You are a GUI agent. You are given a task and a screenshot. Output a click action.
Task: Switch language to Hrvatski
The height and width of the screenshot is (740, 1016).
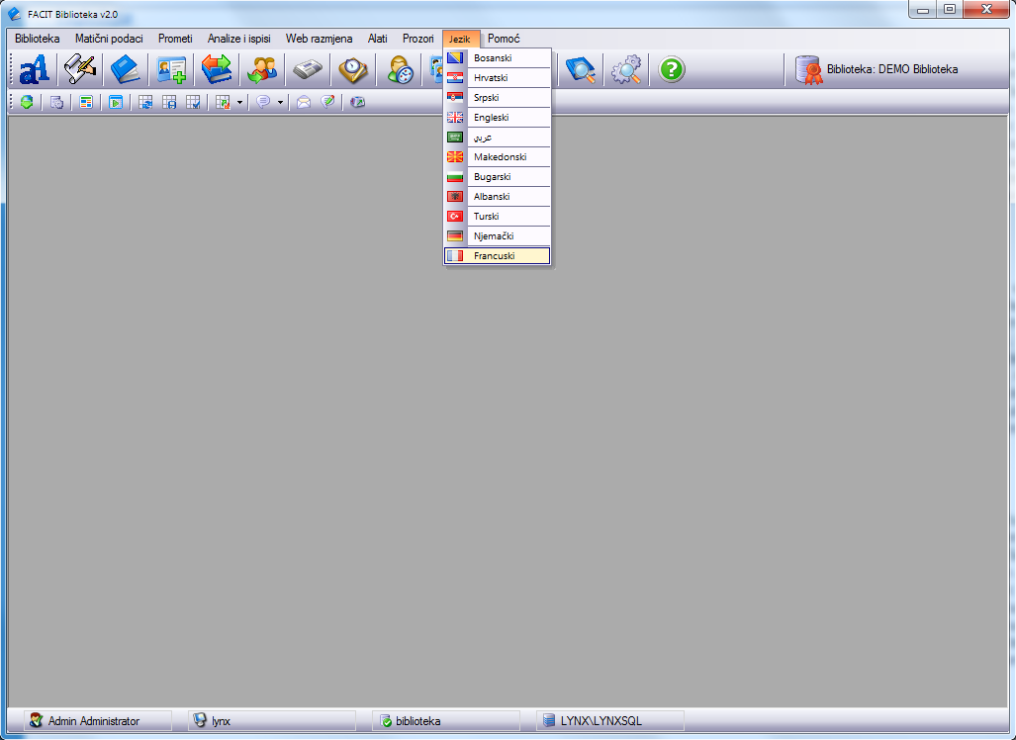point(491,78)
